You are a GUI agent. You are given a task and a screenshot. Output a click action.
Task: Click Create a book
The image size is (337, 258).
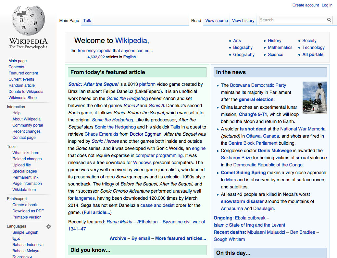[24, 205]
